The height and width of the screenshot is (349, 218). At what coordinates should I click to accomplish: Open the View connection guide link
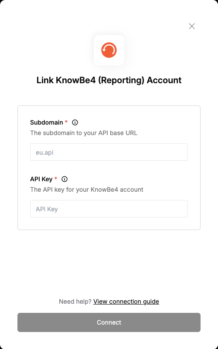click(126, 302)
